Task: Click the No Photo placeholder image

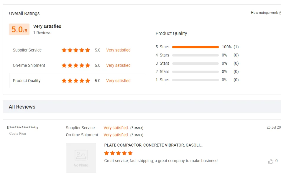Action: click(x=81, y=158)
